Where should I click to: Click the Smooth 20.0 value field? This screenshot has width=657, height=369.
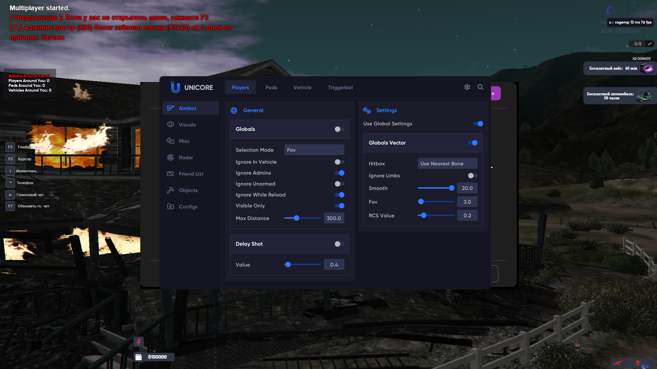[x=467, y=188]
